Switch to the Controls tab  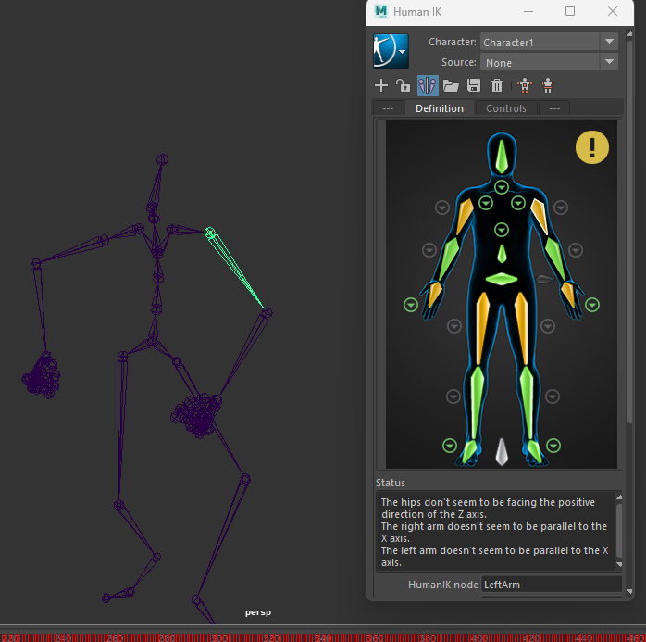[506, 108]
